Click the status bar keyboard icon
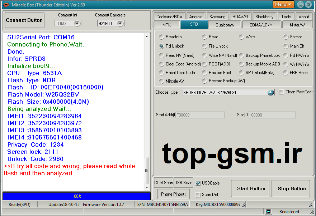 [268, 211]
